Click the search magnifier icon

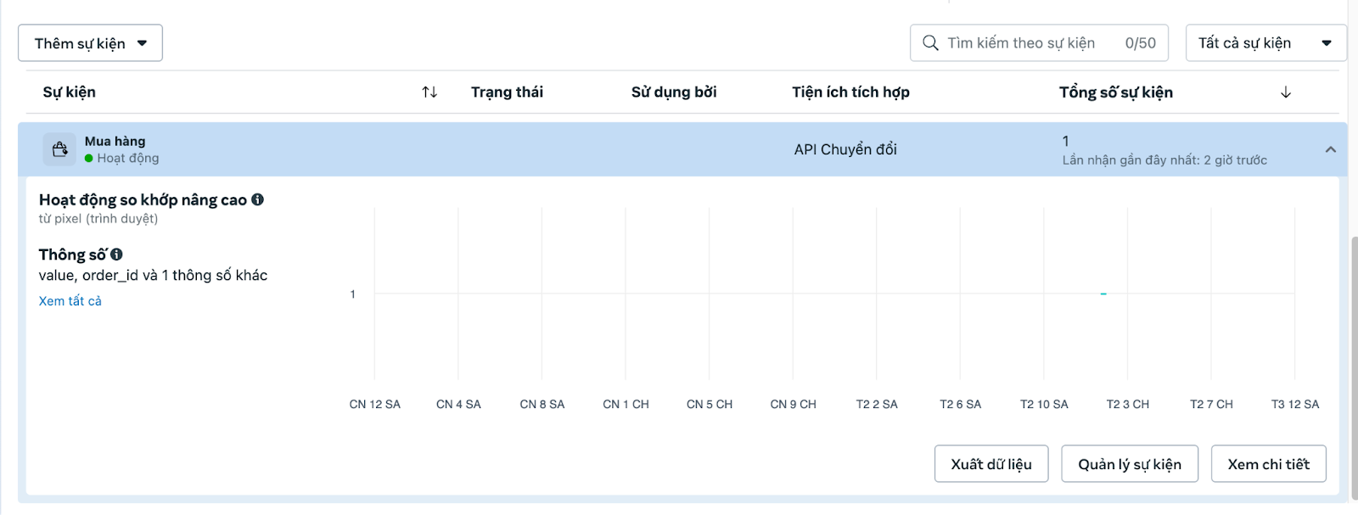[930, 43]
